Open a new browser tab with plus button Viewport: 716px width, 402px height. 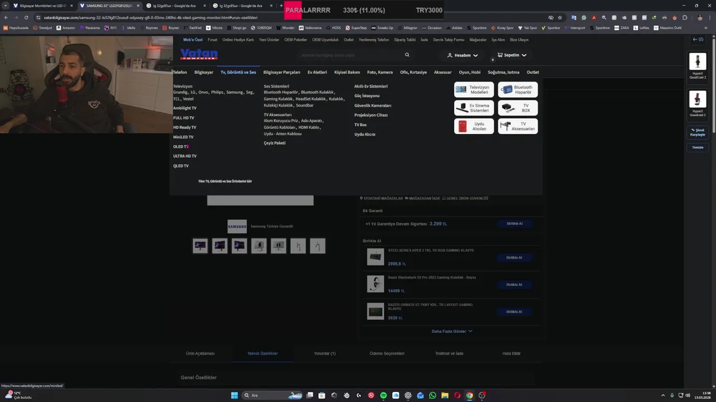pyautogui.click(x=281, y=6)
